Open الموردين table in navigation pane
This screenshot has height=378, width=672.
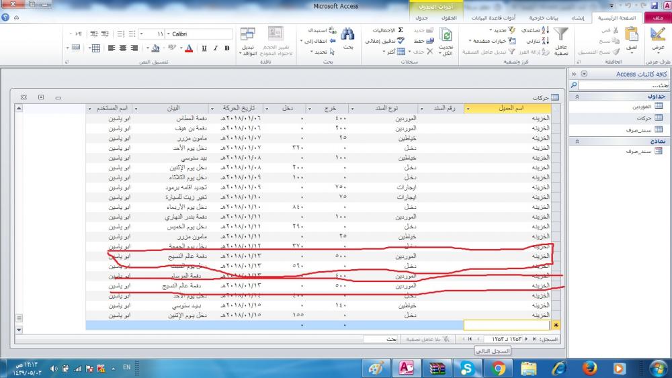[x=620, y=106]
